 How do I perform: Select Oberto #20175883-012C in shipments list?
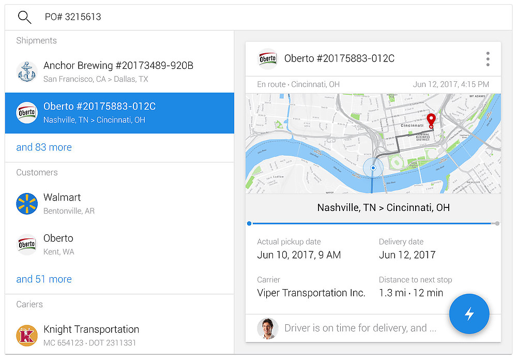119,113
